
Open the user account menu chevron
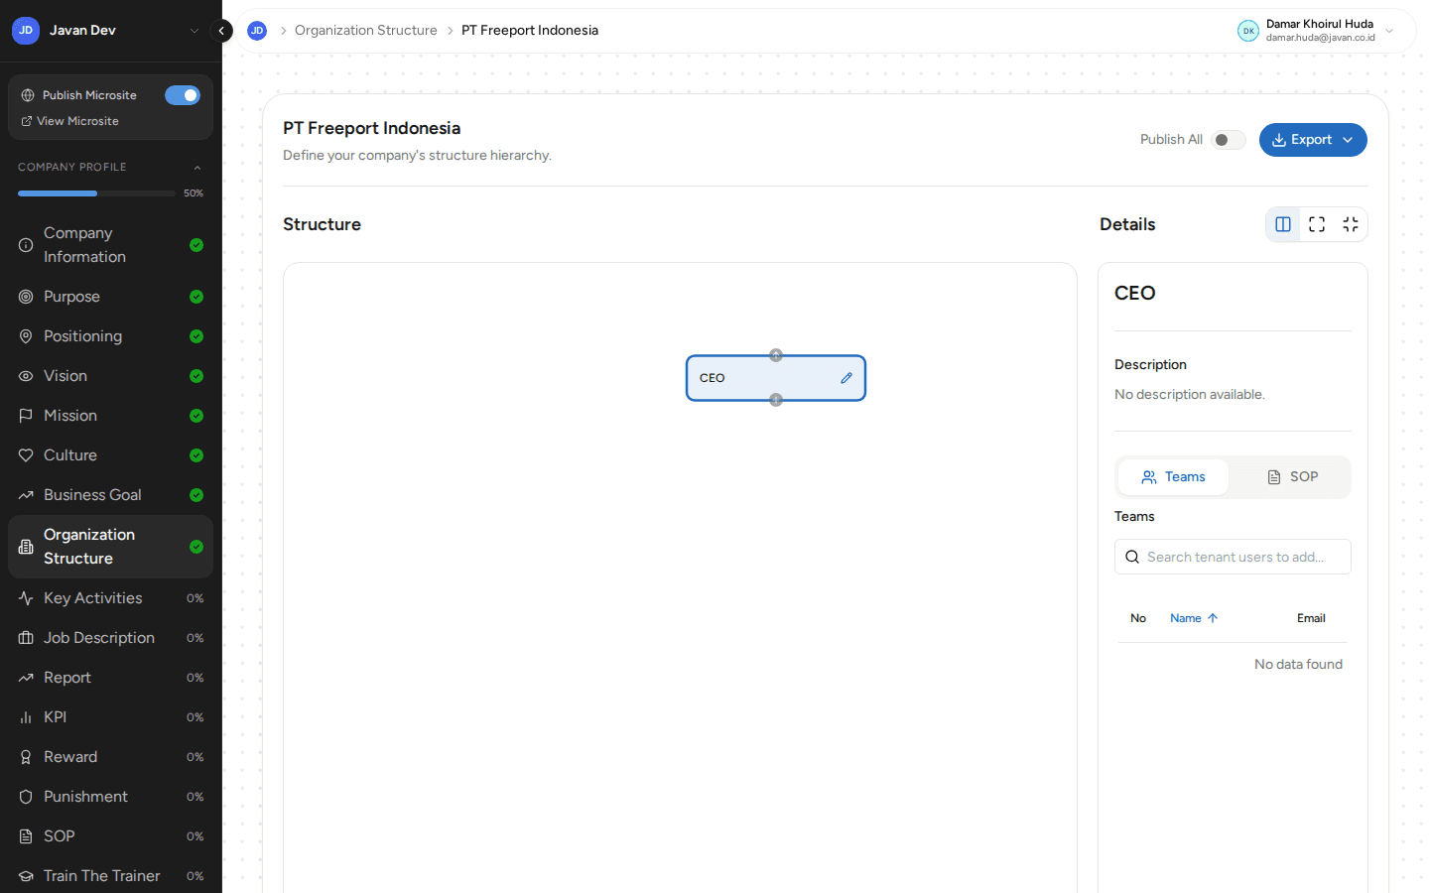[1389, 31]
